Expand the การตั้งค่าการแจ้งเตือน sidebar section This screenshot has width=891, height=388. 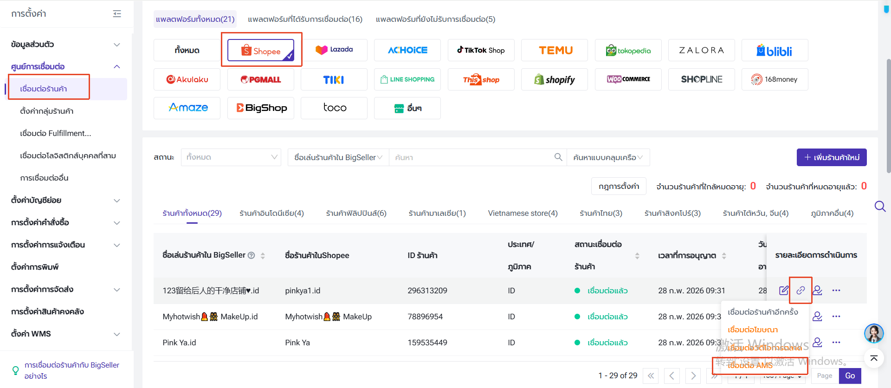tap(117, 245)
